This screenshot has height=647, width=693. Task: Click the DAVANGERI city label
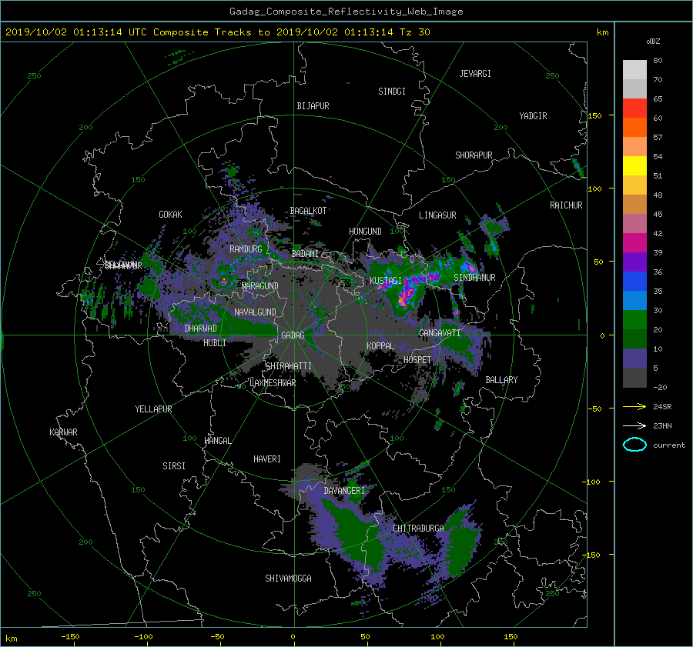coord(344,491)
